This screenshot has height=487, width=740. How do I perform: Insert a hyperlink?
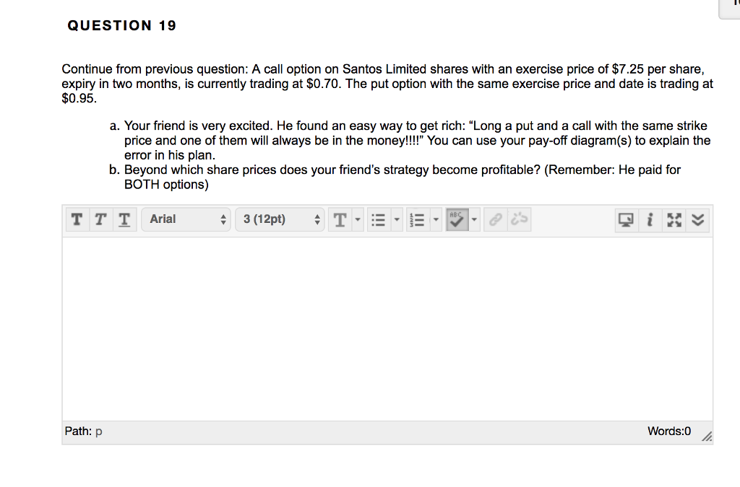(x=494, y=219)
